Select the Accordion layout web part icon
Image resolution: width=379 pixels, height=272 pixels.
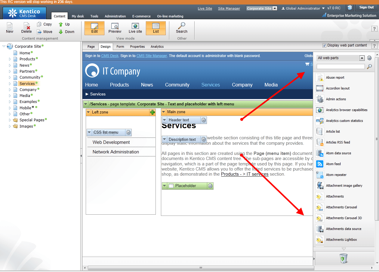319,88
